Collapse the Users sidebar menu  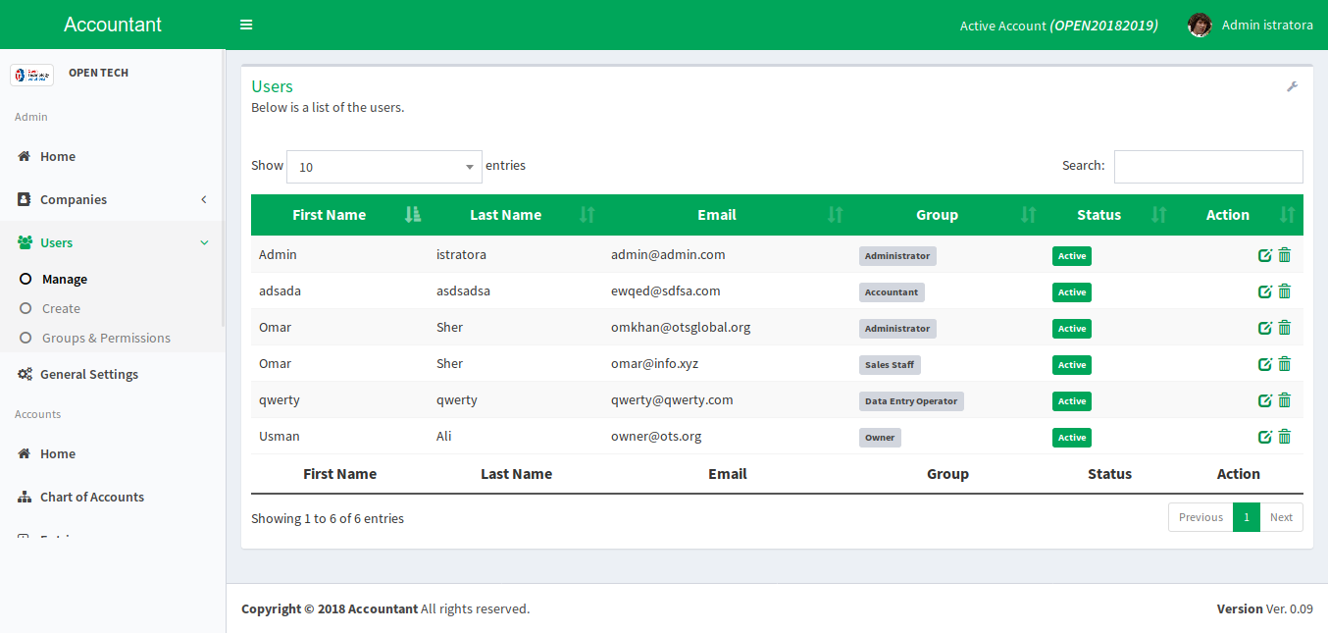(x=113, y=242)
